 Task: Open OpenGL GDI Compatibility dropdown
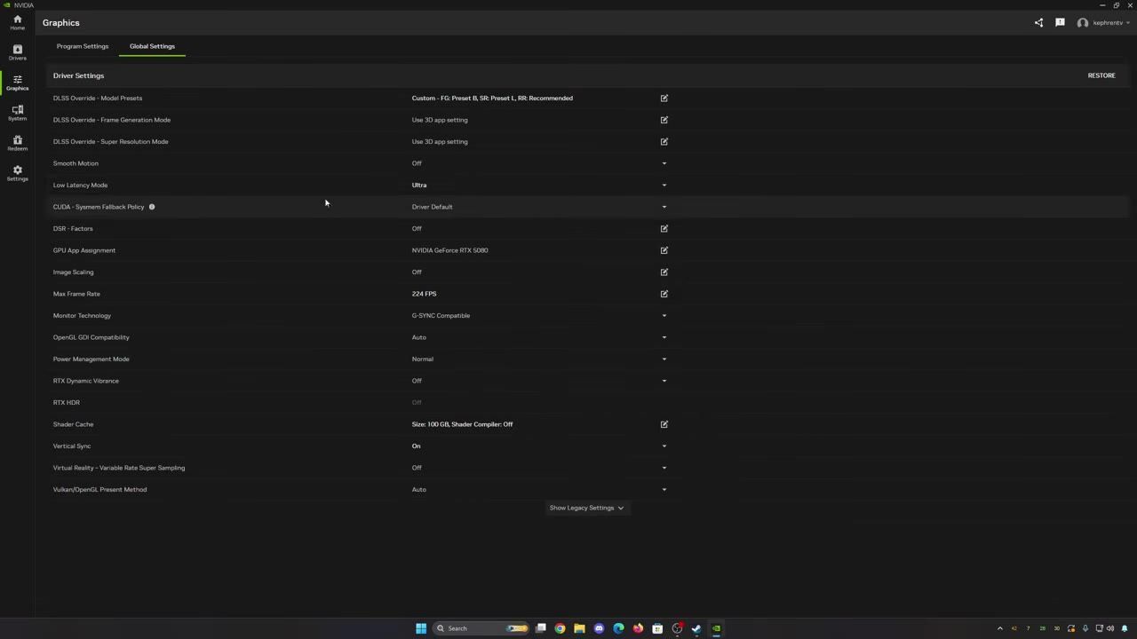click(x=664, y=337)
